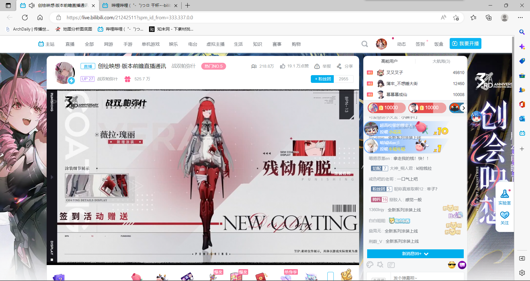Click the + 粉丝团 join button
The image size is (530, 281).
[322, 79]
